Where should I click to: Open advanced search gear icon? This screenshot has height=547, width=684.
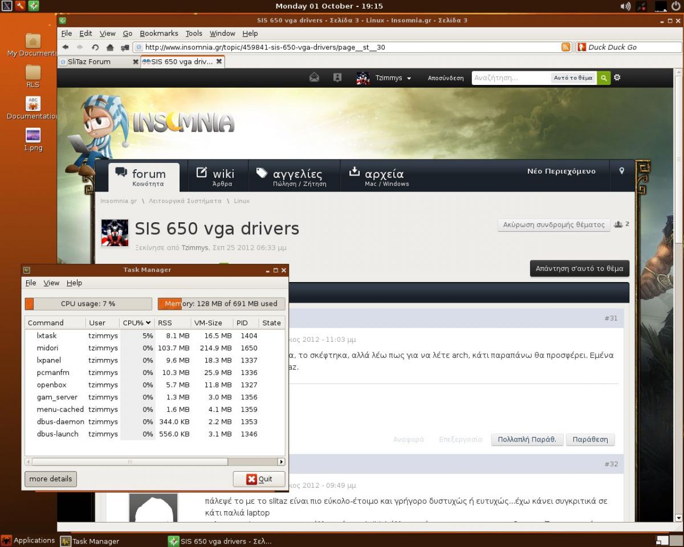pos(617,77)
